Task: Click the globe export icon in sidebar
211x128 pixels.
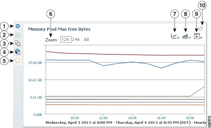Action: pyautogui.click(x=18, y=52)
